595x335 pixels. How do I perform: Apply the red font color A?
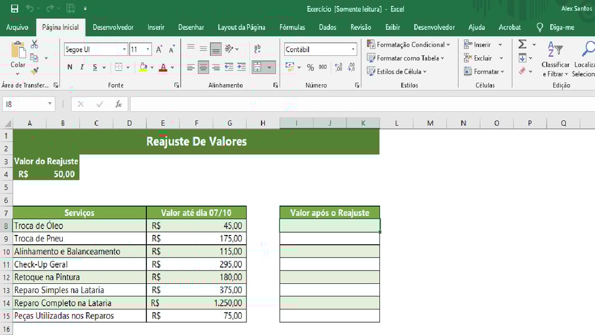(163, 67)
